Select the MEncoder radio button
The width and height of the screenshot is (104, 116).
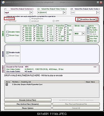pos(7,21)
